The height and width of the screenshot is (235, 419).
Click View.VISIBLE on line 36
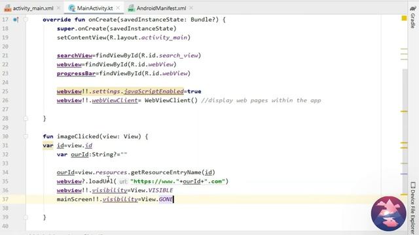click(x=151, y=190)
